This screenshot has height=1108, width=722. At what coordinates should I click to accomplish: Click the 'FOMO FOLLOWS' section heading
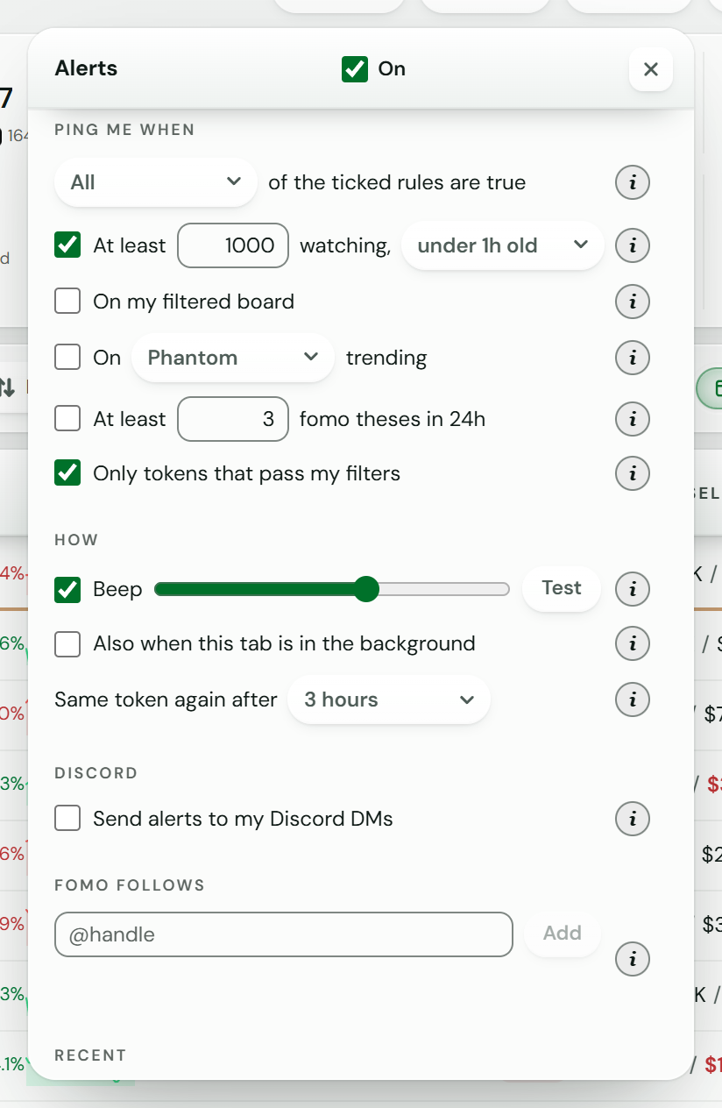pyautogui.click(x=130, y=885)
